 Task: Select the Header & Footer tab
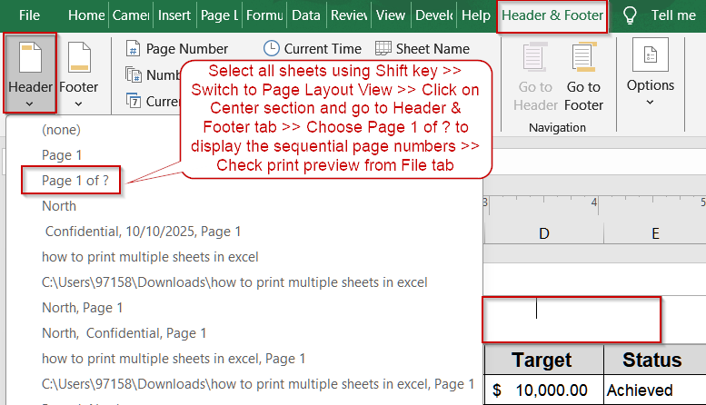coord(552,15)
